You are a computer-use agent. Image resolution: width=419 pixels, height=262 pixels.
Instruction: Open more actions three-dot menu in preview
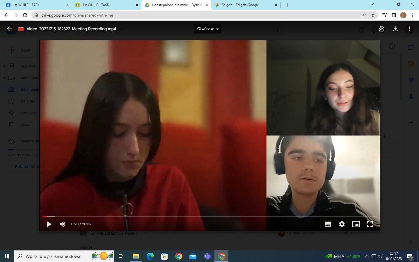pos(410,29)
